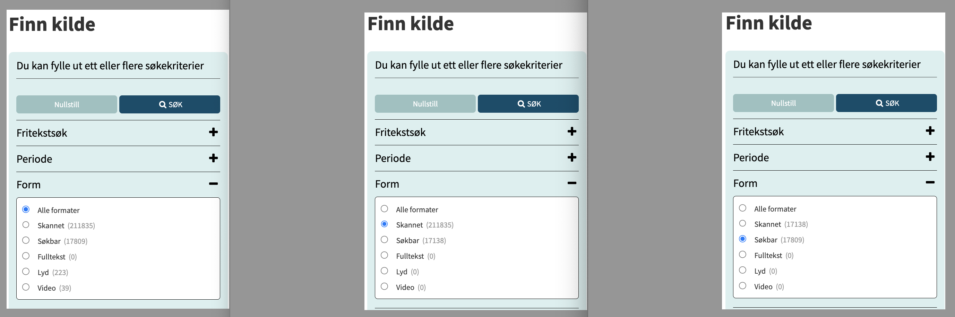Click the magnifier icon on the right panel's SØK button
The image size is (955, 317).
click(x=879, y=103)
